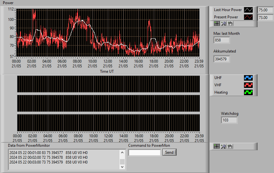The width and height of the screenshot is (274, 173).
Task: Click the Heating green plot legend swatch
Action: (248, 92)
